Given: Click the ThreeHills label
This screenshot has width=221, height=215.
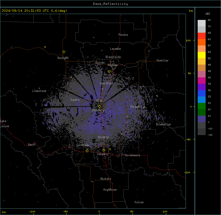Looking at the screenshot, I should coord(138,107).
